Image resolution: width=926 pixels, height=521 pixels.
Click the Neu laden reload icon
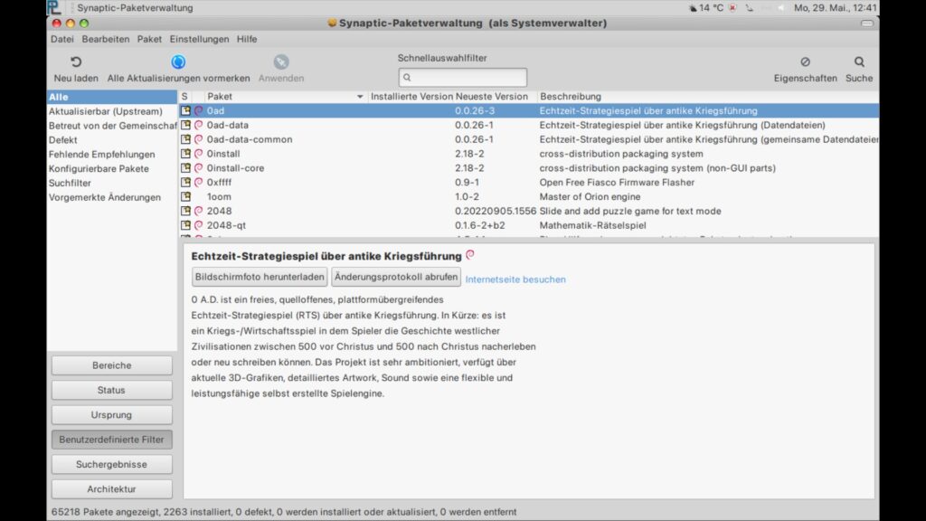coord(76,62)
